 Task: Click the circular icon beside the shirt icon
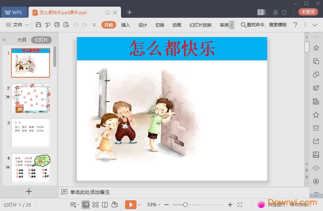click(275, 12)
